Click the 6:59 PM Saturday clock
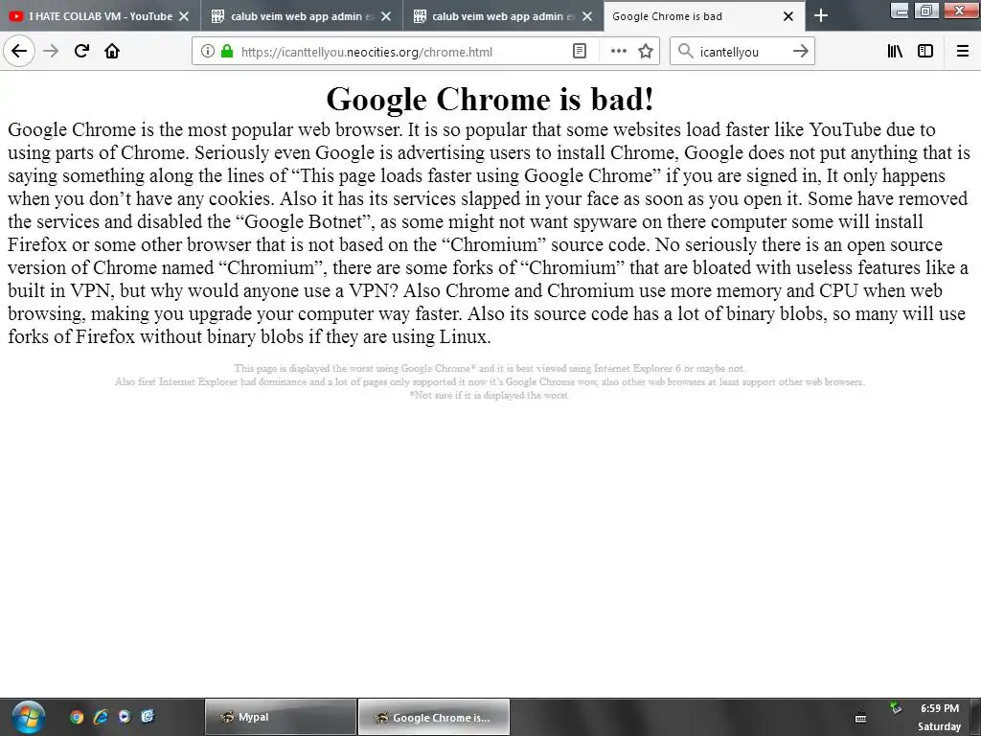Screen dimensions: 981x736 click(x=939, y=717)
